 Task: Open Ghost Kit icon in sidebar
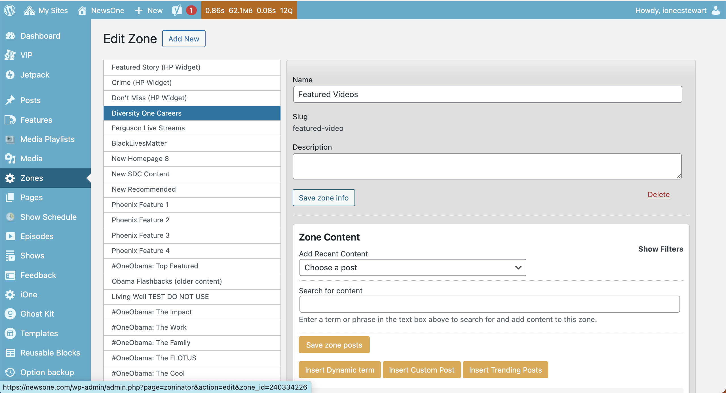(x=10, y=314)
